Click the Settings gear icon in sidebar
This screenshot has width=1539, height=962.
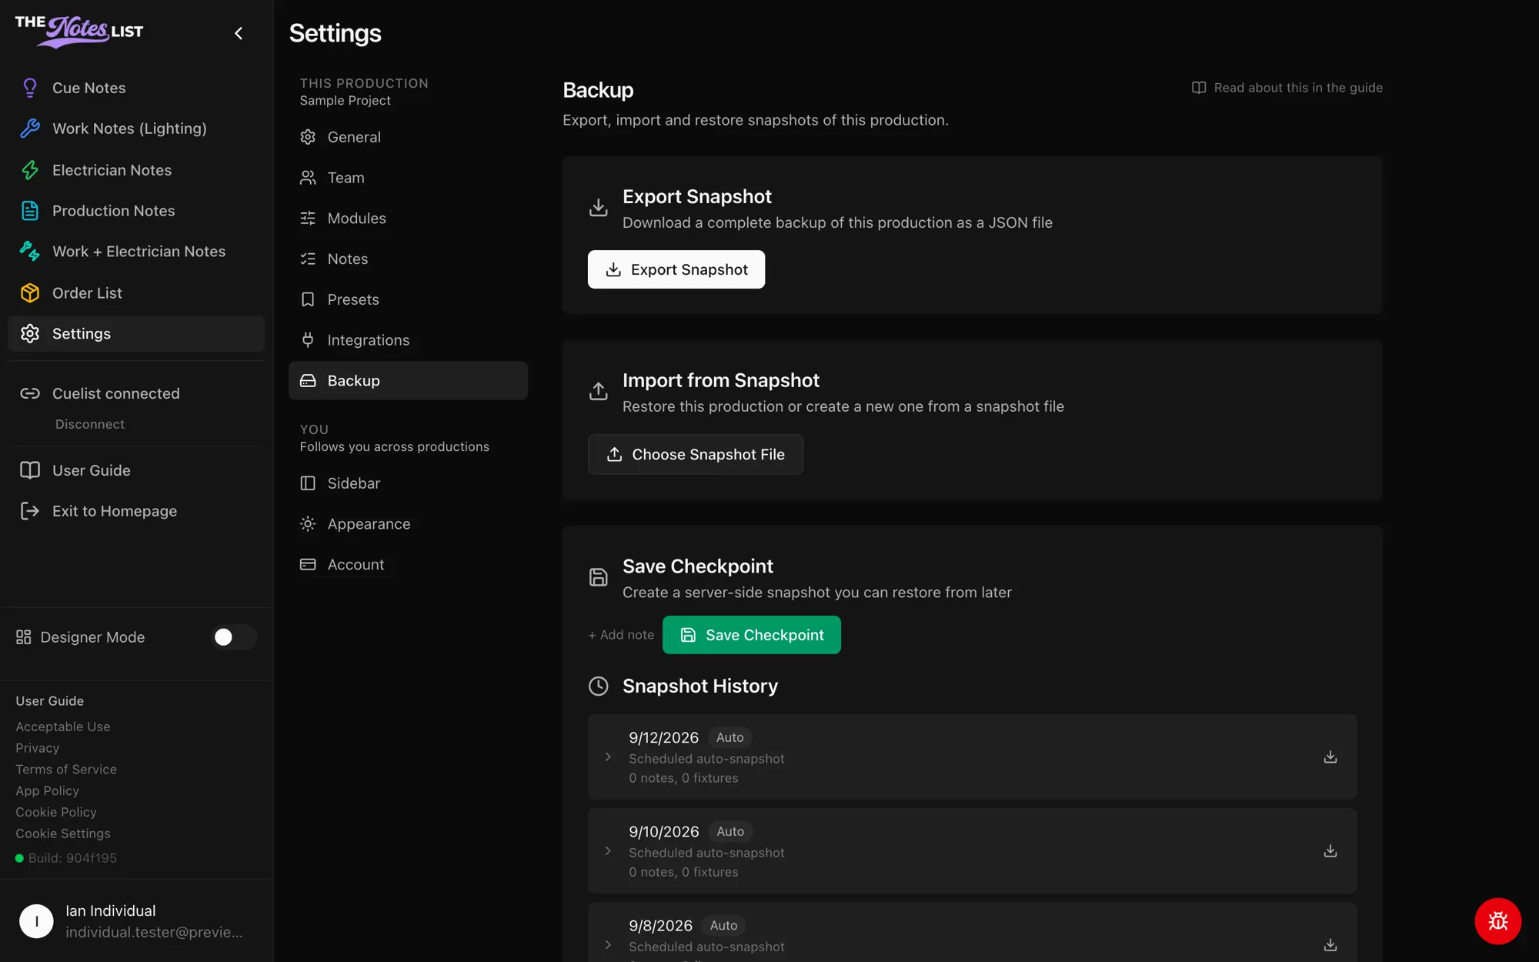click(x=30, y=334)
